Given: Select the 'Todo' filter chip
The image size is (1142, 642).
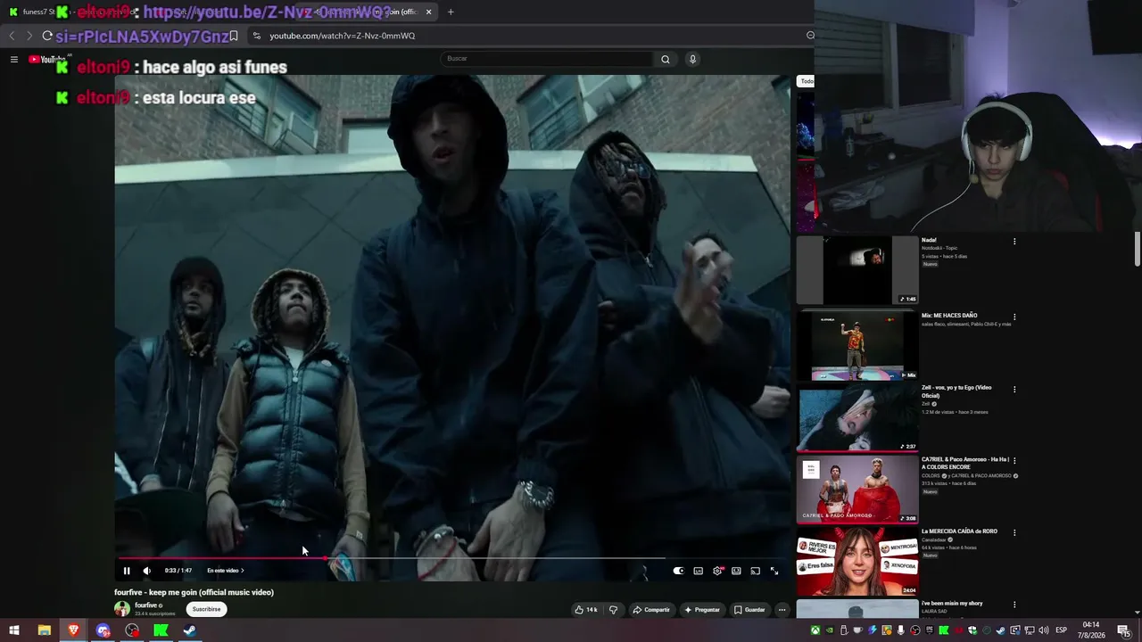Looking at the screenshot, I should click(807, 81).
